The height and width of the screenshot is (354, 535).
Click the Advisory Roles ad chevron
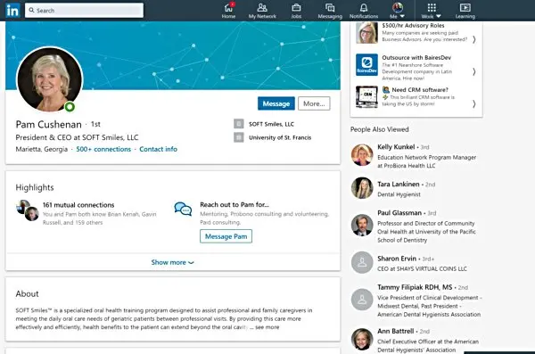(474, 39)
